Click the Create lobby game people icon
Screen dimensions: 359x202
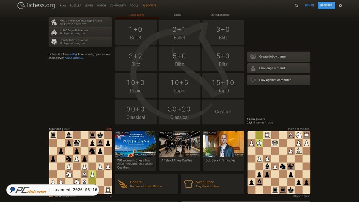[x=253, y=56]
